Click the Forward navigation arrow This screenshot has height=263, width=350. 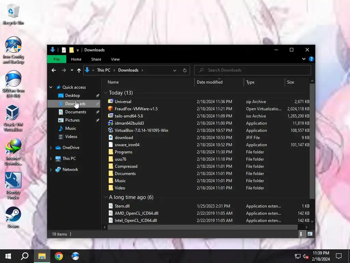[64, 70]
